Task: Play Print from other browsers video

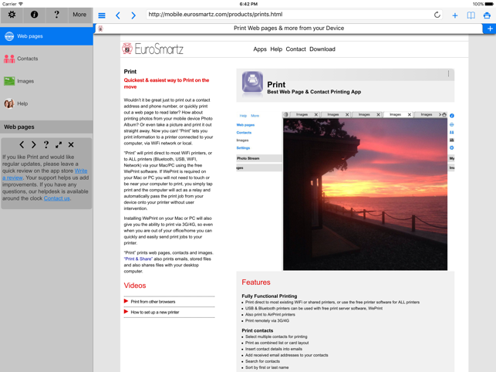Action: point(153,302)
